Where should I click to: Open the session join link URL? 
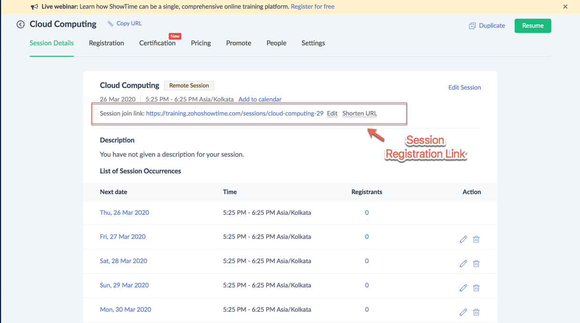click(x=234, y=113)
